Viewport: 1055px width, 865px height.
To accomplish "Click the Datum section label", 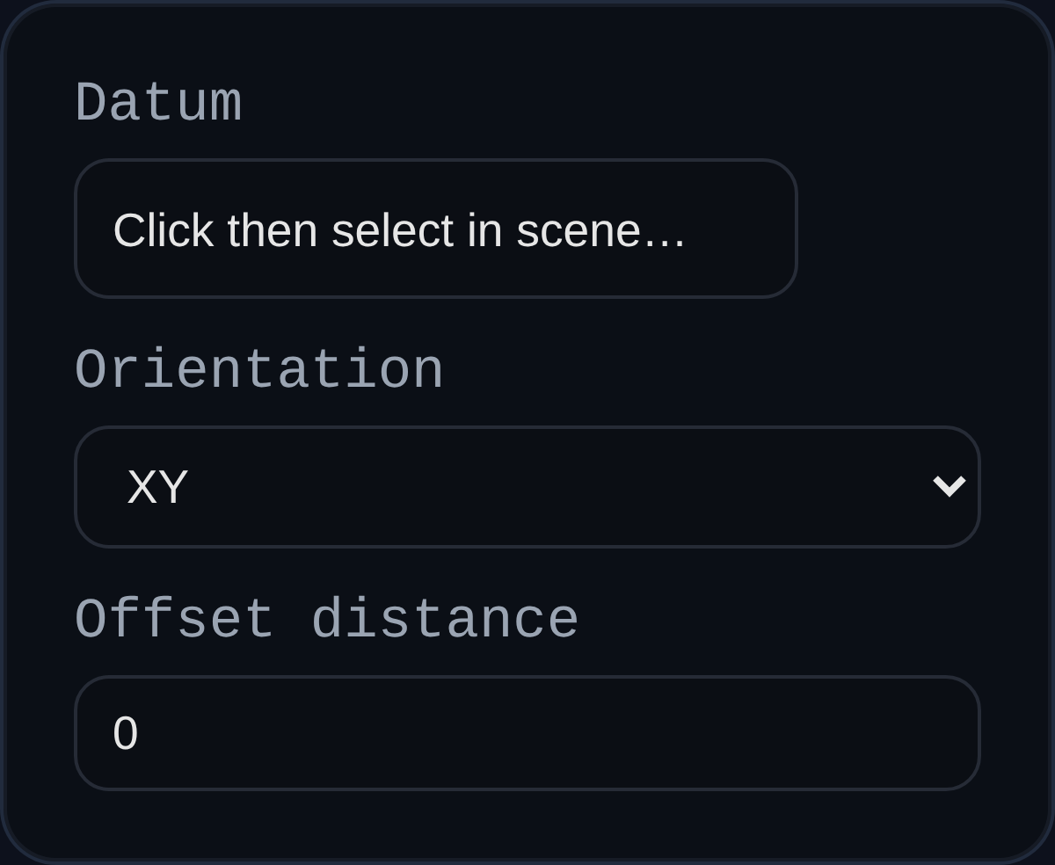I will (159, 101).
